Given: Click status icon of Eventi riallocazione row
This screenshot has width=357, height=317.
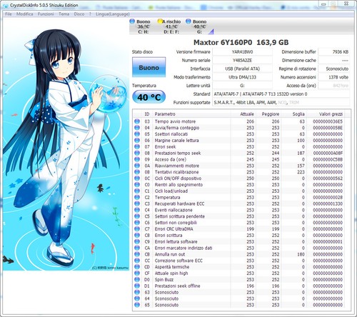Looking at the screenshot, I should tap(137, 210).
